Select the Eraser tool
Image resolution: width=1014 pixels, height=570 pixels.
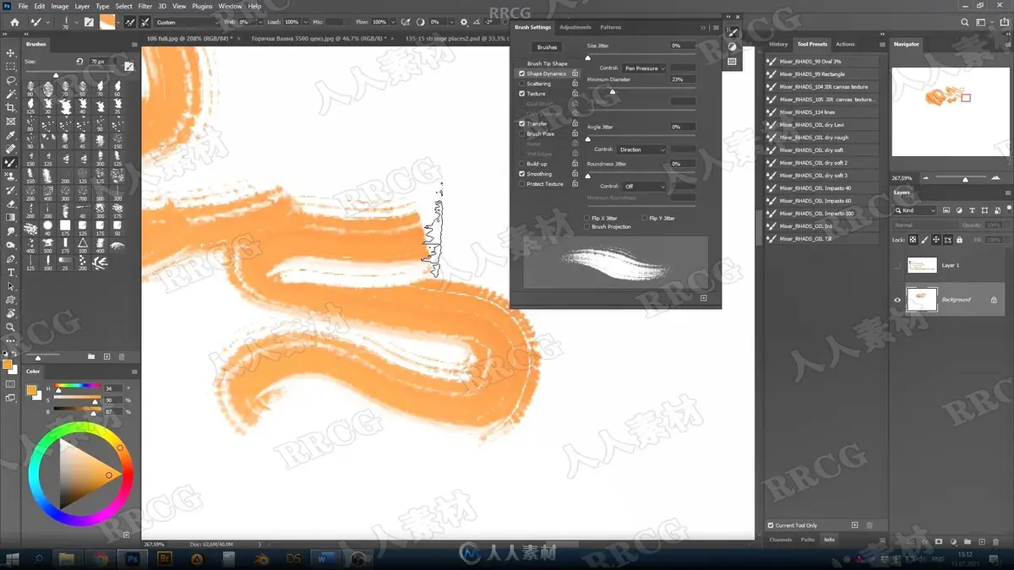11,204
